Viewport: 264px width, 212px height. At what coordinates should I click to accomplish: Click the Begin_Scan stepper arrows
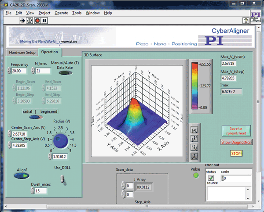click(15, 88)
